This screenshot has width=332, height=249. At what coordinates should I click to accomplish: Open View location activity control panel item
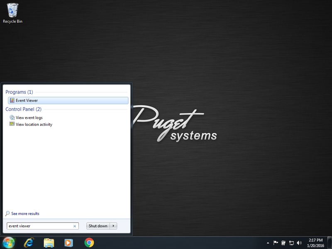(34, 124)
